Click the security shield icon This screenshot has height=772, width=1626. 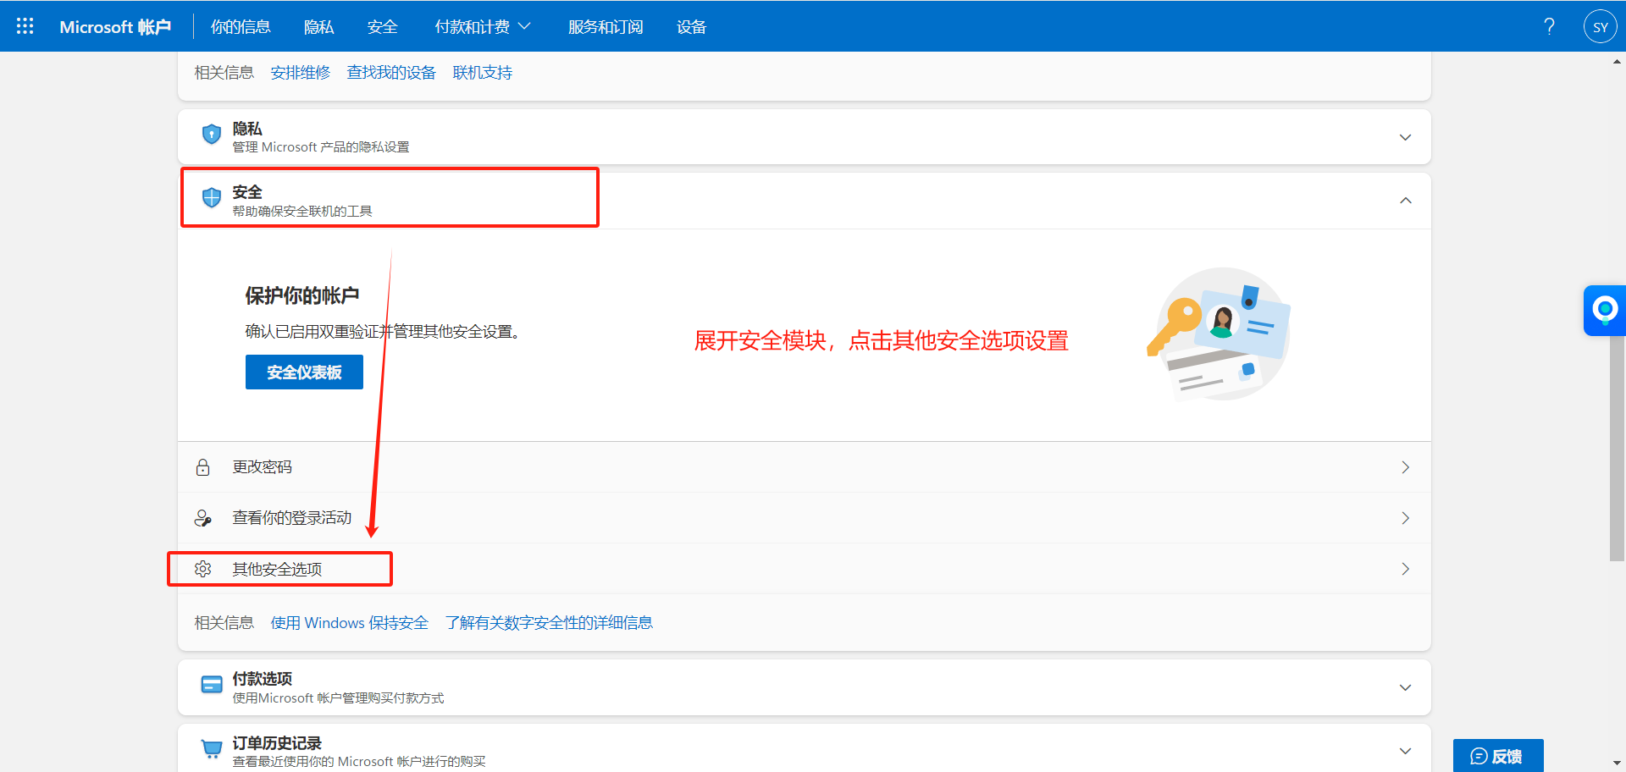(x=212, y=197)
